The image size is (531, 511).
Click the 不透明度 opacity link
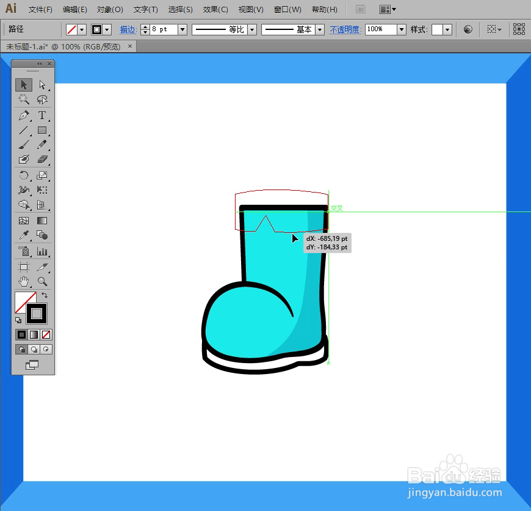pos(345,30)
